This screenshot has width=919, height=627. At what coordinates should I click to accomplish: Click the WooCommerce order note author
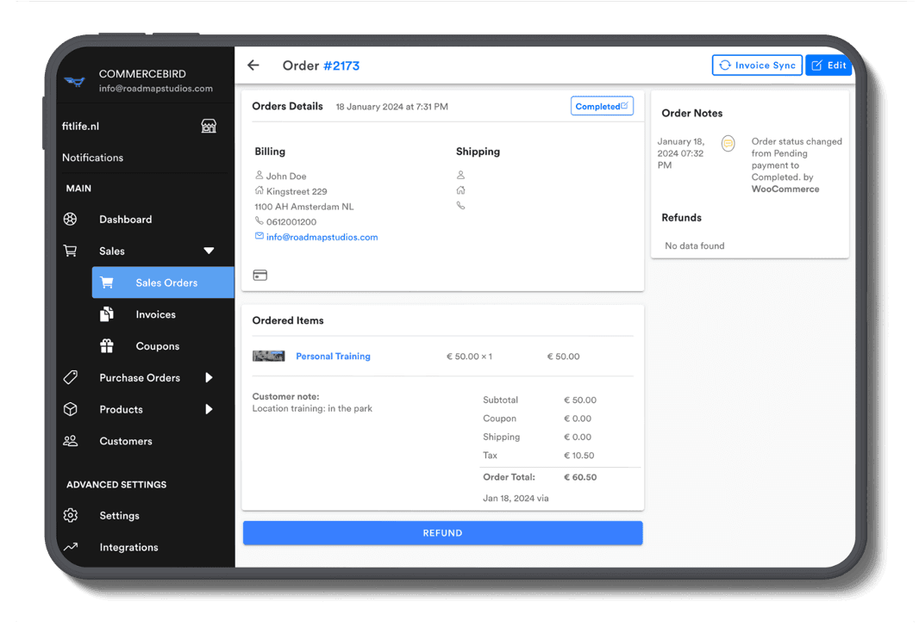[785, 189]
